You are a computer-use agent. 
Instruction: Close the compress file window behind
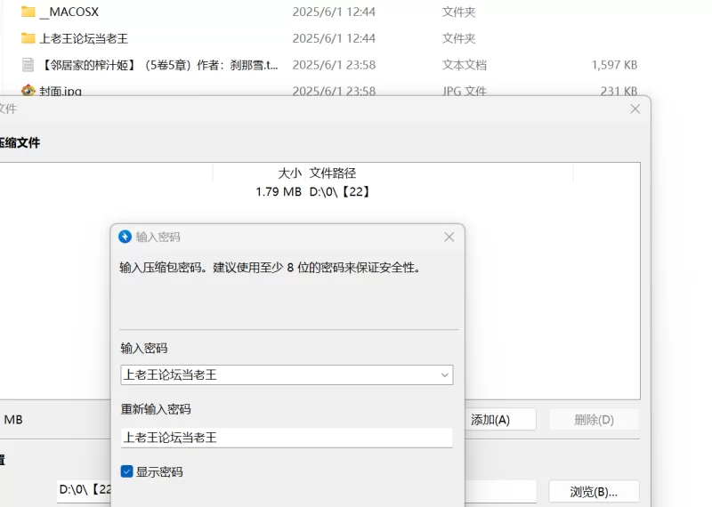tap(635, 109)
